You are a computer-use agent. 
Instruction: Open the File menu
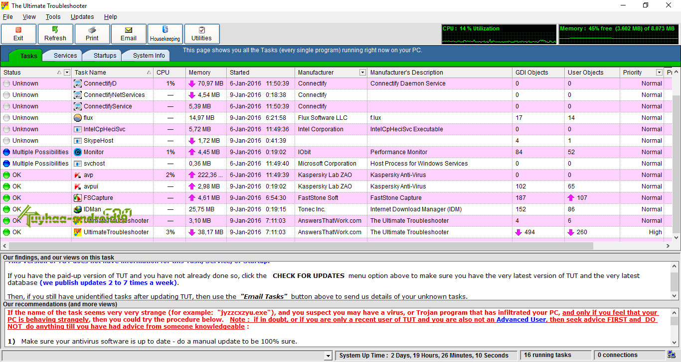(7, 17)
